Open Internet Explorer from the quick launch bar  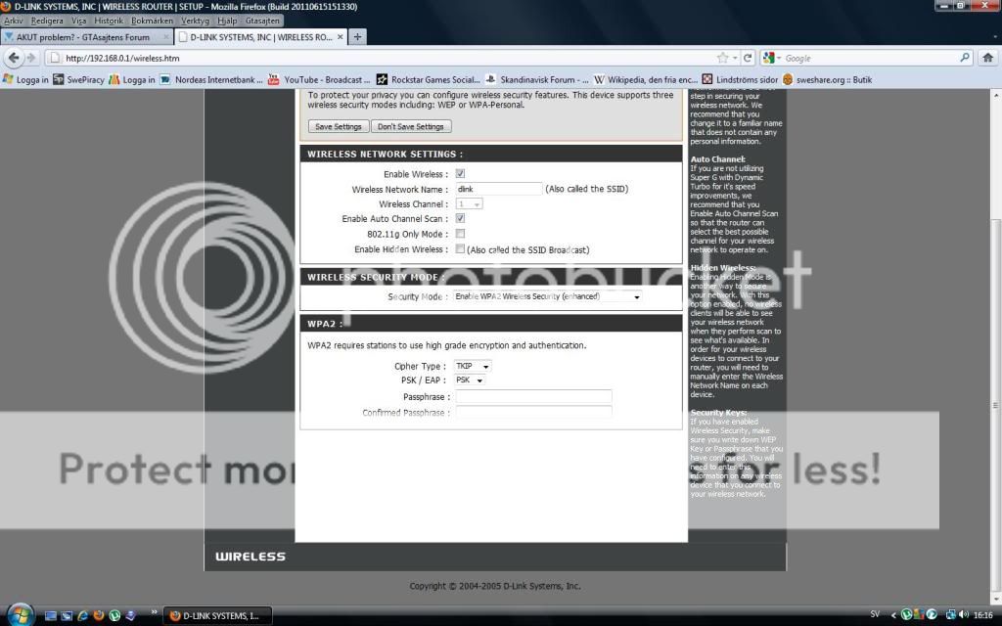(x=82, y=616)
